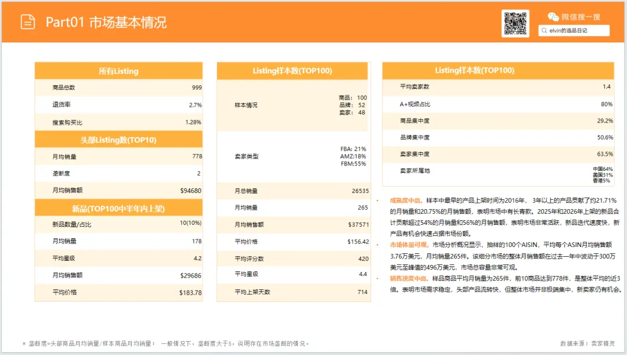Select the 月总销量 row label
This screenshot has width=627, height=355.
246,191
